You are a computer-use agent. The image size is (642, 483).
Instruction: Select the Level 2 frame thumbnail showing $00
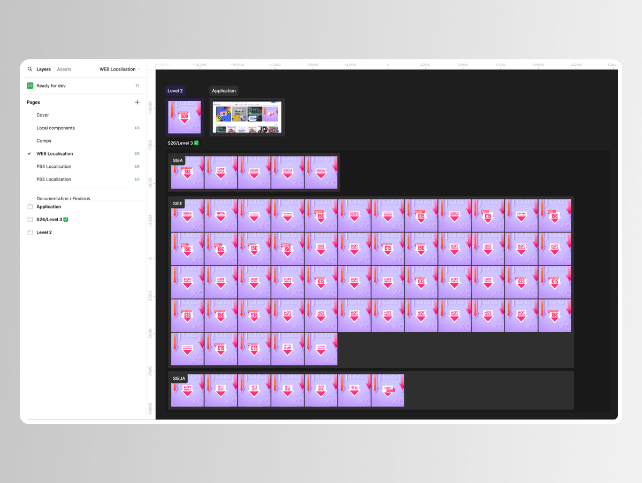coord(185,117)
